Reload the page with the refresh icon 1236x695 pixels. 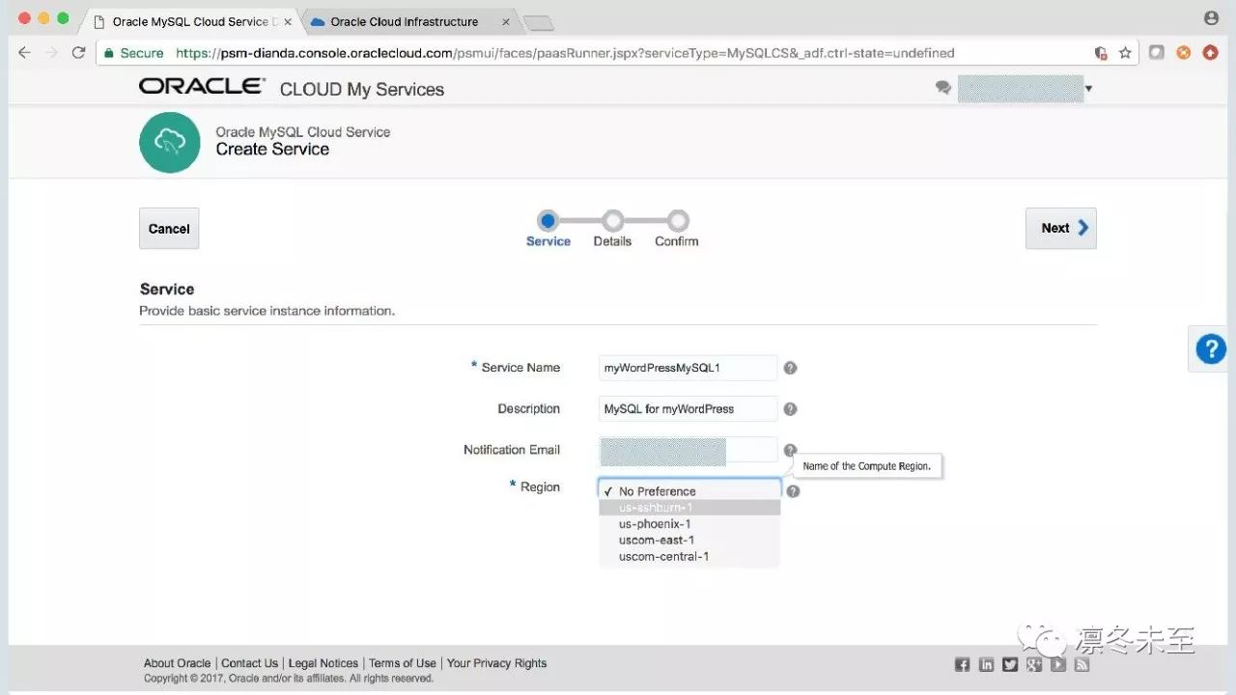pyautogui.click(x=79, y=52)
